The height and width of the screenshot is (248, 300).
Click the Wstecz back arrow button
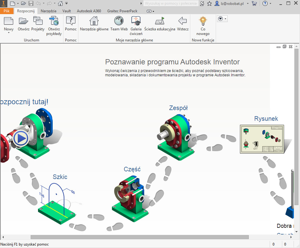click(x=183, y=24)
